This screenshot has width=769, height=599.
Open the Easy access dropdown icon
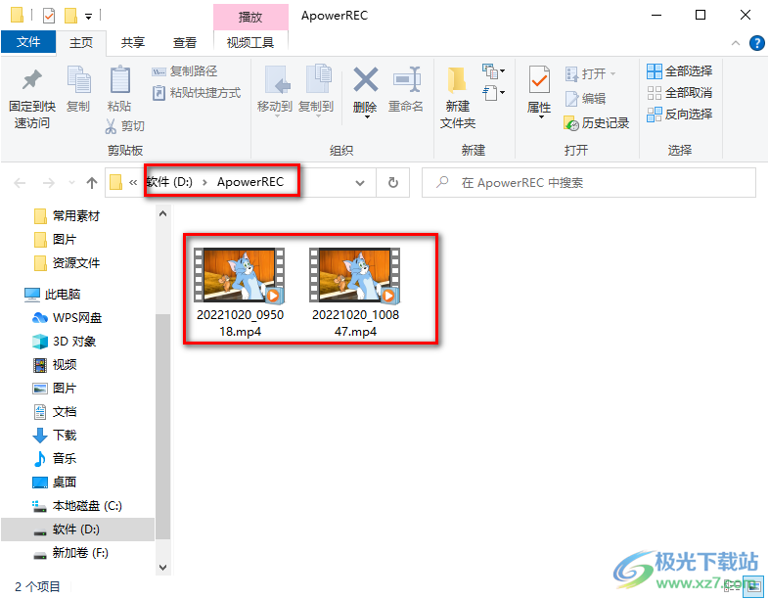coord(493,93)
